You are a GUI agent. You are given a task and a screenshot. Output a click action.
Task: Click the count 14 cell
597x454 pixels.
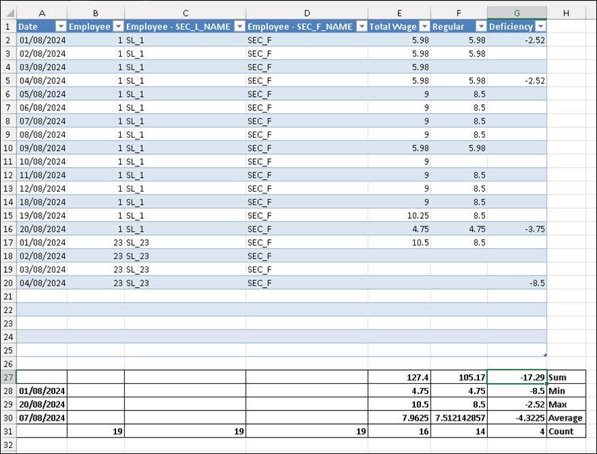click(458, 432)
